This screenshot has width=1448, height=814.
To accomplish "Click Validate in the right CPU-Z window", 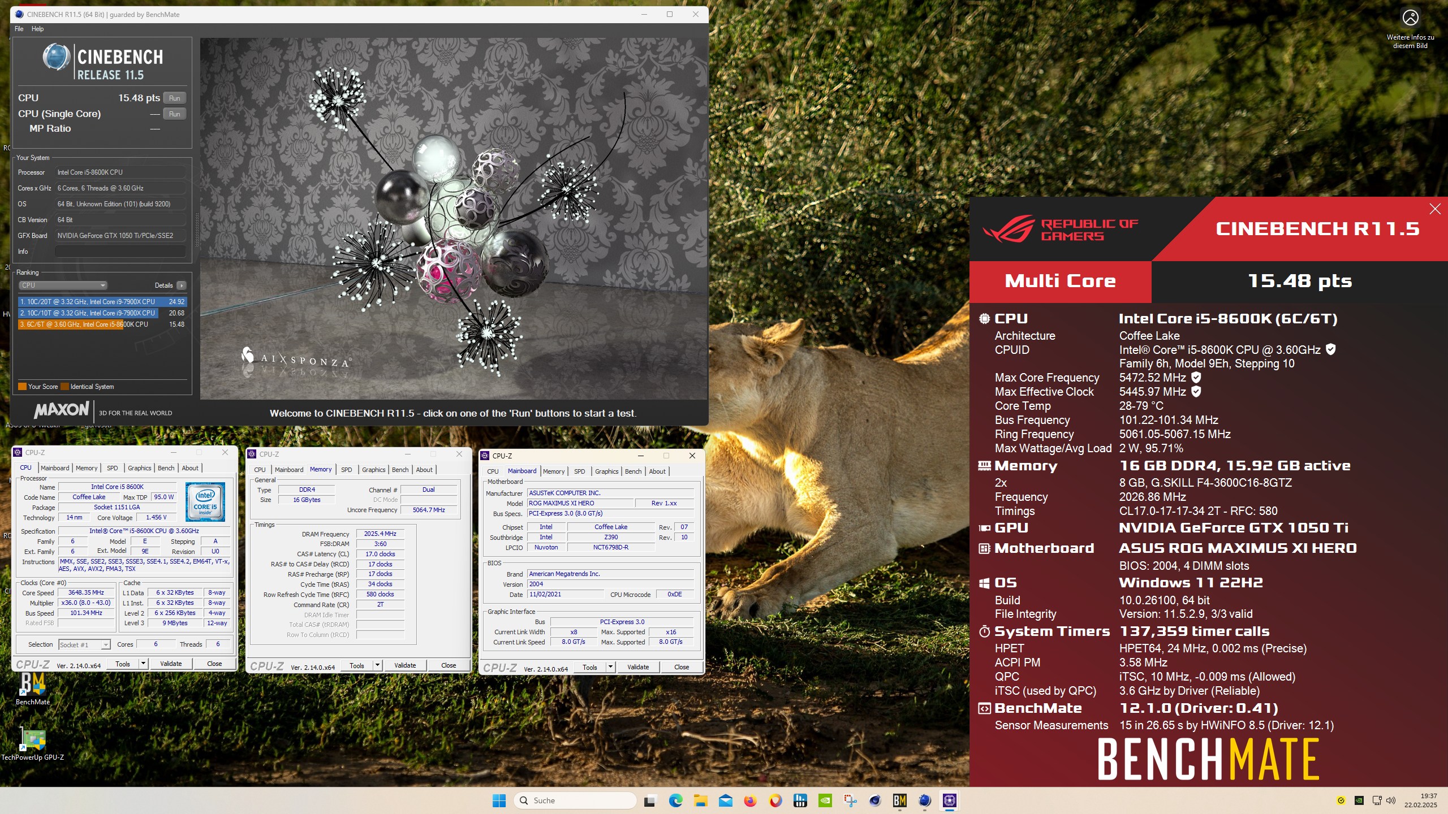I will tap(638, 667).
